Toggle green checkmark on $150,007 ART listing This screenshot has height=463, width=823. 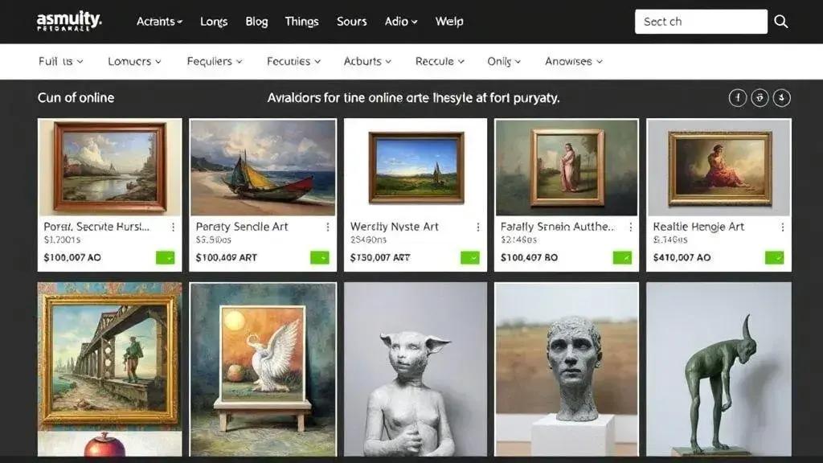(469, 258)
